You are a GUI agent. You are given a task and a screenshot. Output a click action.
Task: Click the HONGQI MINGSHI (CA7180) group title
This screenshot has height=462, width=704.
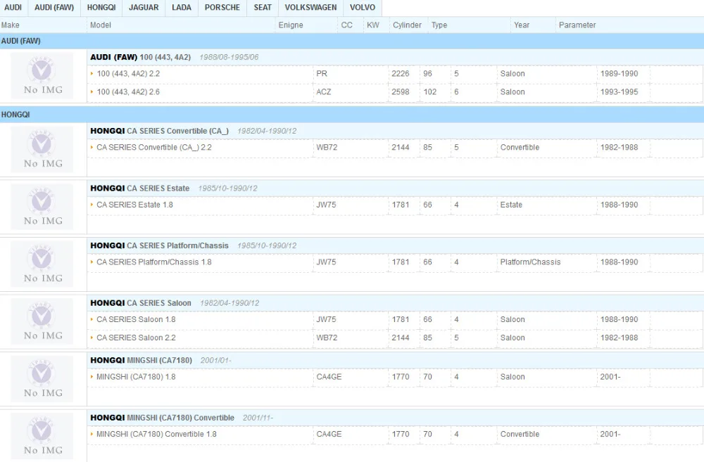click(x=141, y=361)
